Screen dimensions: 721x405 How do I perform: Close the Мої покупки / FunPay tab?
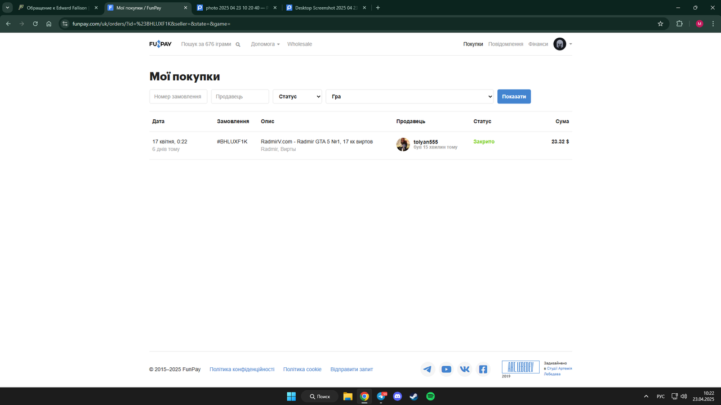point(186,8)
